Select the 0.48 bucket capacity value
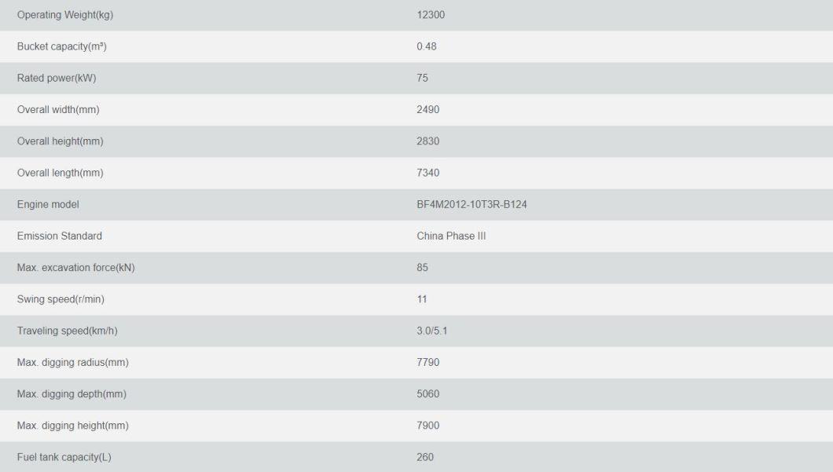Image resolution: width=833 pixels, height=472 pixels. coord(426,46)
